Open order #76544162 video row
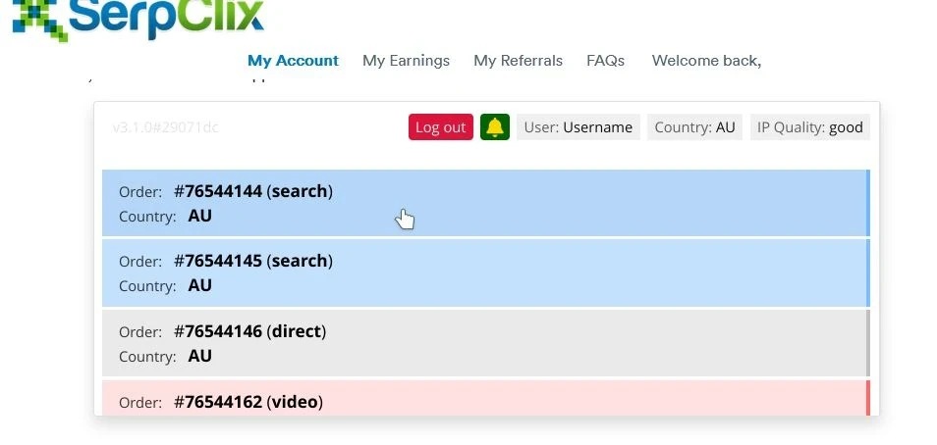The height and width of the screenshot is (445, 937). pos(486,398)
